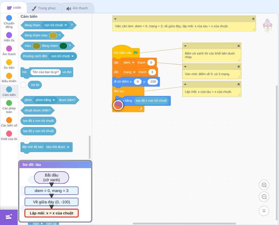
Task: Click 'diem = 0, mang = 3' flowchart step
Action: [51, 191]
